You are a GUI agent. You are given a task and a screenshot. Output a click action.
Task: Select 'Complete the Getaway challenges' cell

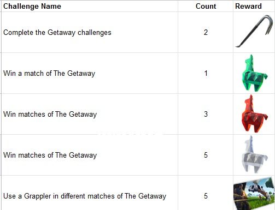[90, 32]
